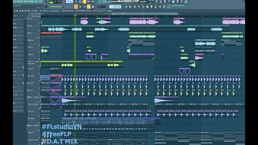Viewport: 258px width, 145px height.
Task: Mute Track 5 with its green dot
Action: pyautogui.click(x=39, y=52)
